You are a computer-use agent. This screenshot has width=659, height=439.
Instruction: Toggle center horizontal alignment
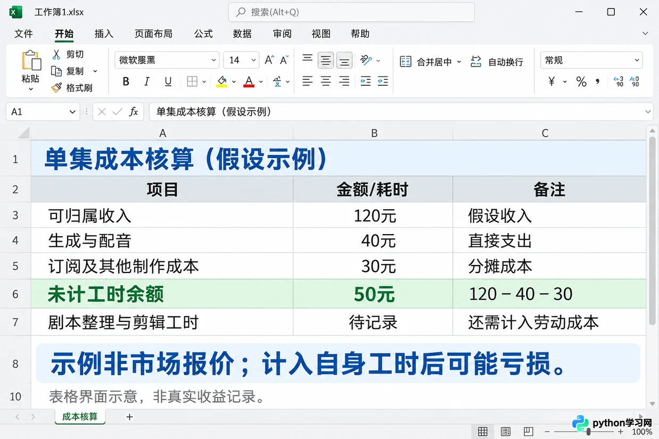326,81
